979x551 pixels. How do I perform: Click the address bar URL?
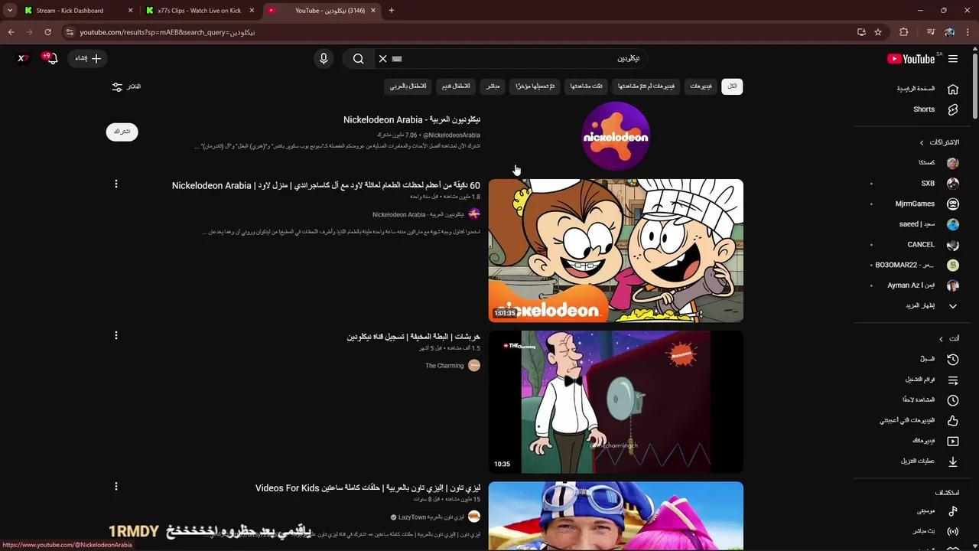[x=167, y=32]
